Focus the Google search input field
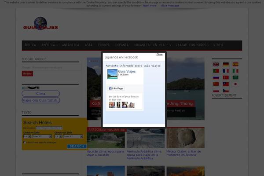Image resolution: width=264 pixels, height=176 pixels. click(x=51, y=67)
